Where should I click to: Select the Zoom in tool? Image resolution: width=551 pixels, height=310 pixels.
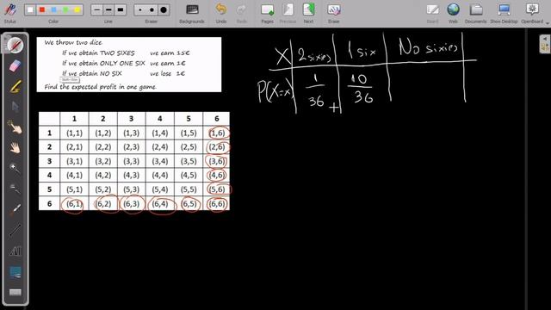[15, 169]
